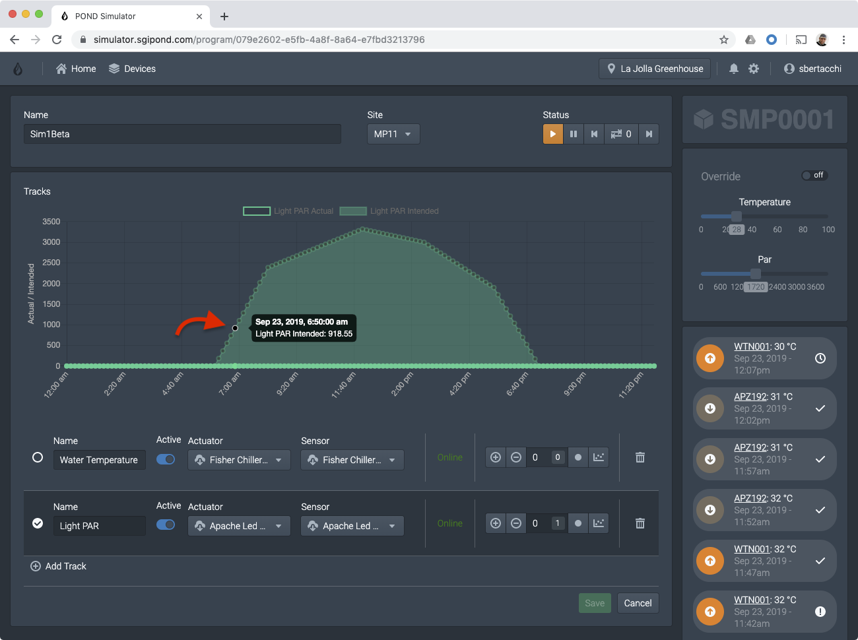Screen dimensions: 858x640
Task: Navigate to Home
Action: point(75,68)
